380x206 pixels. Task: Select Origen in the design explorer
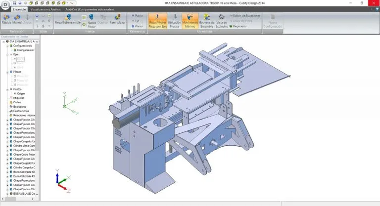(x=21, y=93)
